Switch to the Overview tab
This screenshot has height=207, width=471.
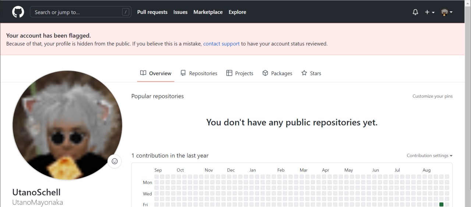coord(156,73)
